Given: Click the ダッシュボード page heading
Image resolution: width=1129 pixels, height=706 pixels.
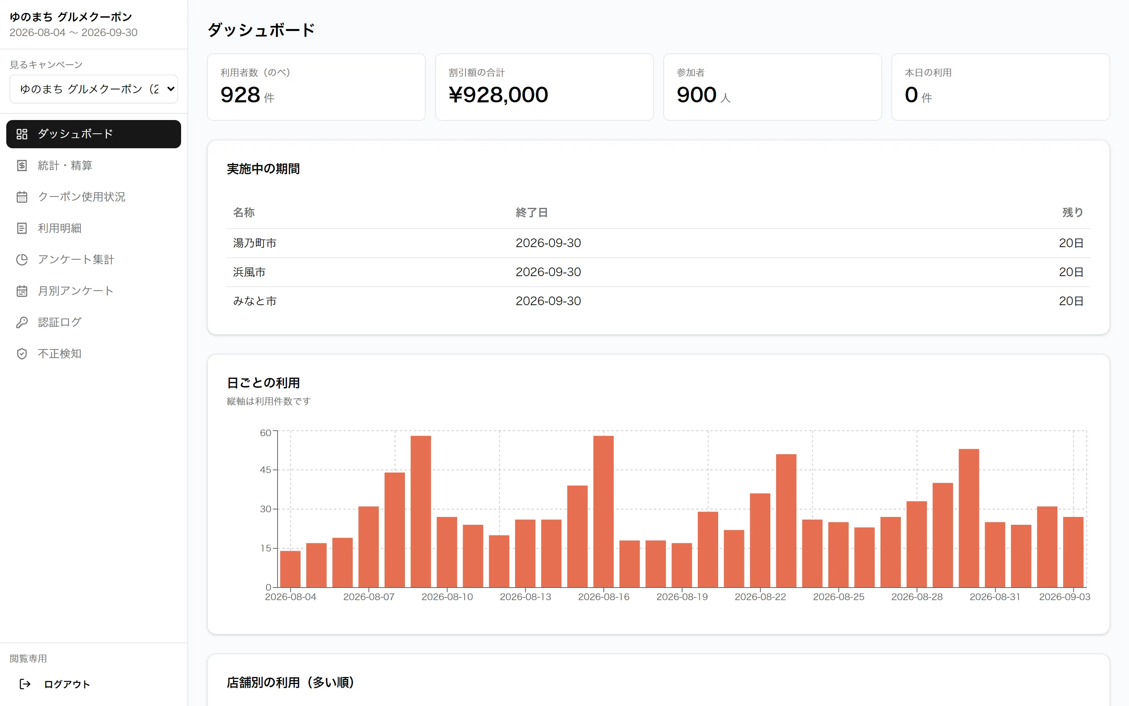Looking at the screenshot, I should pos(261,30).
